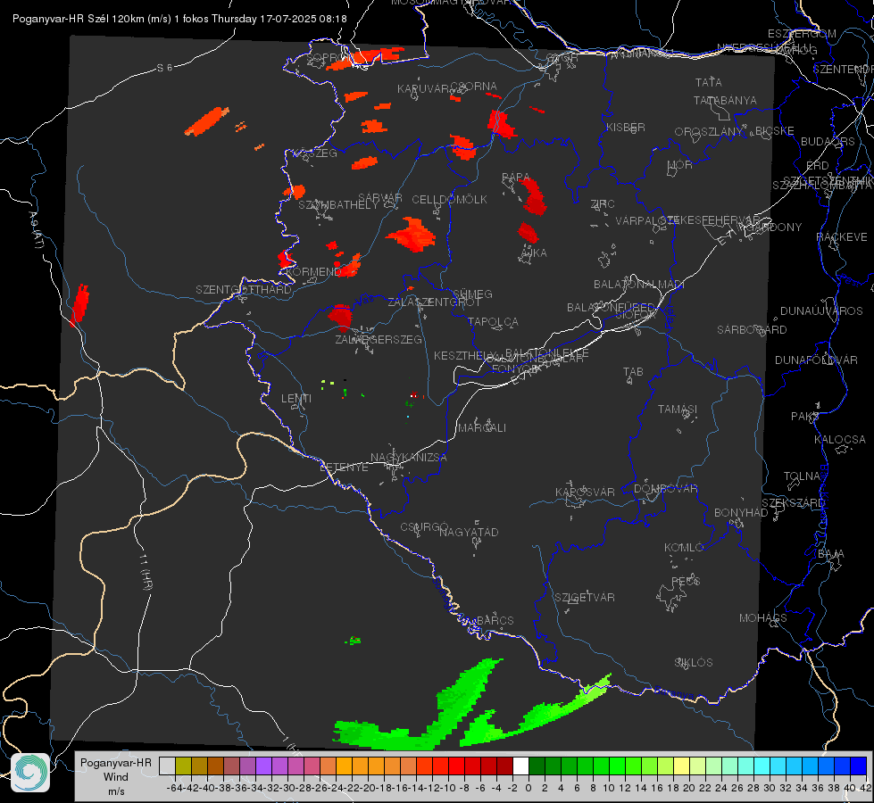Click the olive swatch labeled -64
Screen dimensions: 874x803
pyautogui.click(x=183, y=766)
